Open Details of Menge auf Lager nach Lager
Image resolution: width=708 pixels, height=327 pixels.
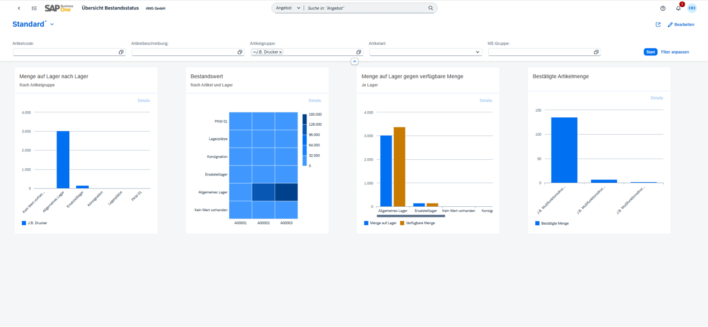[144, 101]
